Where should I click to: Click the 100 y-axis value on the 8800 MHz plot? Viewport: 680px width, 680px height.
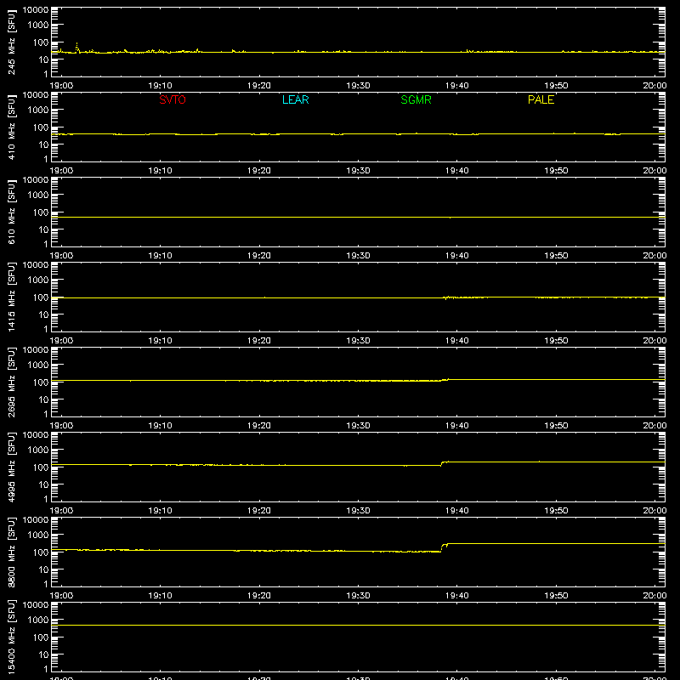coord(41,552)
